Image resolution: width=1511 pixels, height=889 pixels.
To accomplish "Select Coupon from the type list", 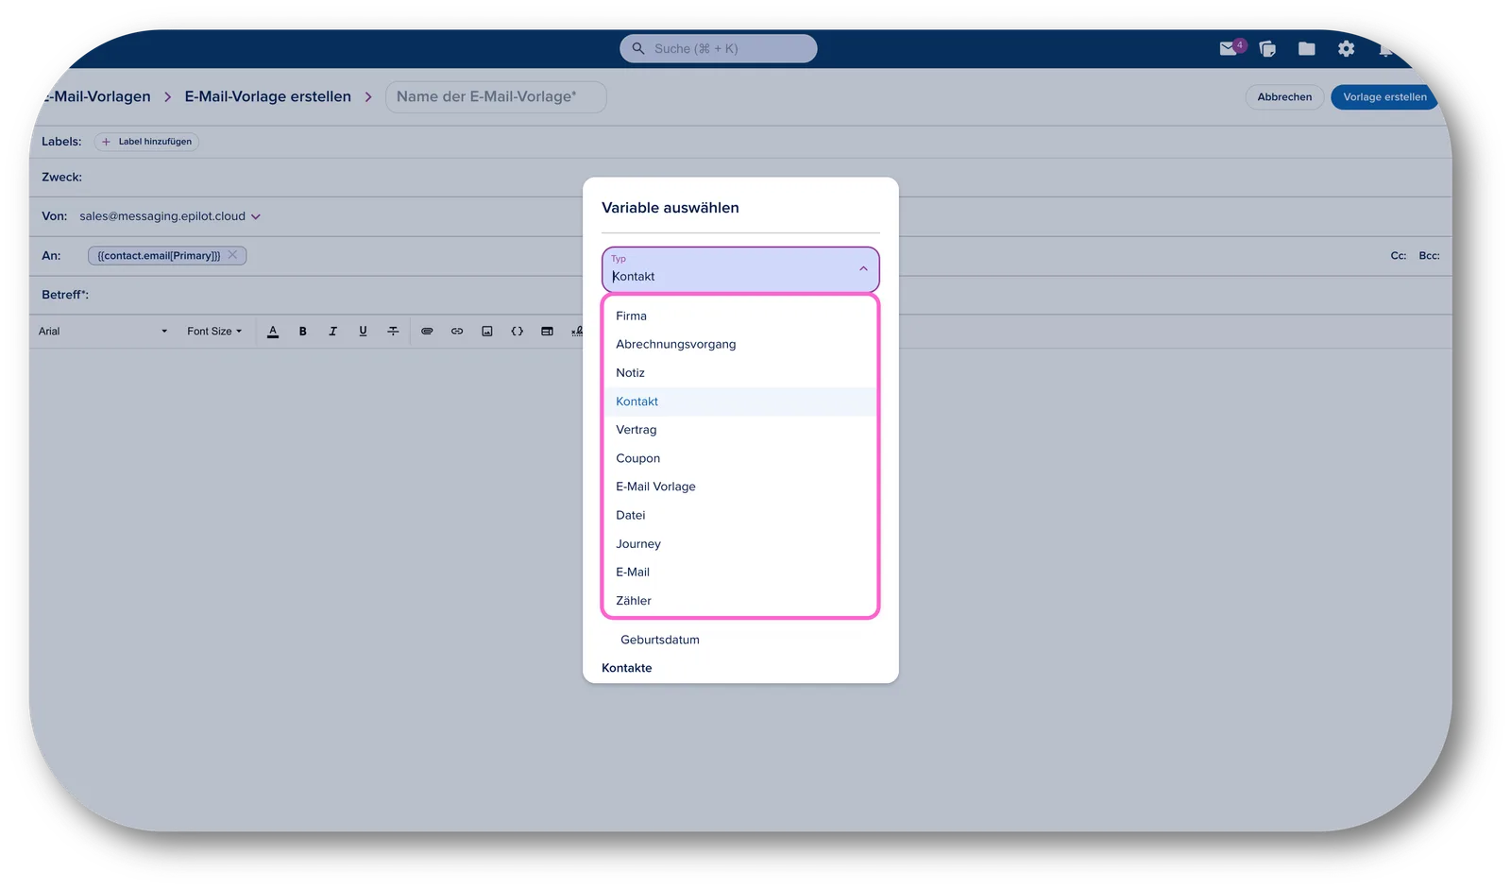I will pos(740,458).
